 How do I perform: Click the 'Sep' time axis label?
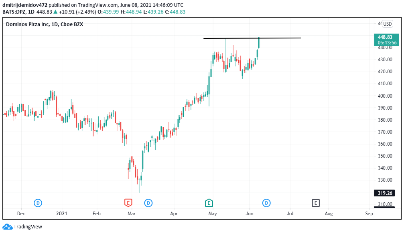point(369,214)
